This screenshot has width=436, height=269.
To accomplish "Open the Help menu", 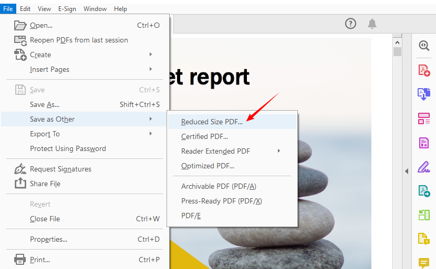I will tap(120, 9).
